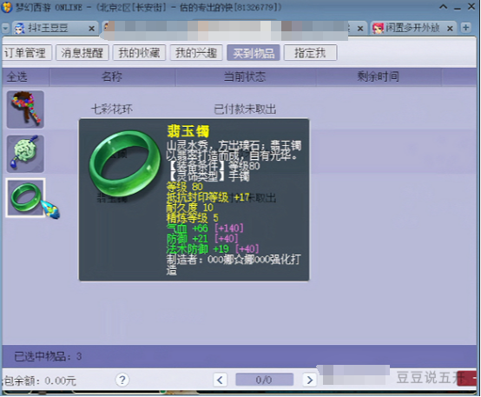Image resolution: width=481 pixels, height=397 pixels.
Task: Switch to 我的收藏 tab
Action: [139, 53]
